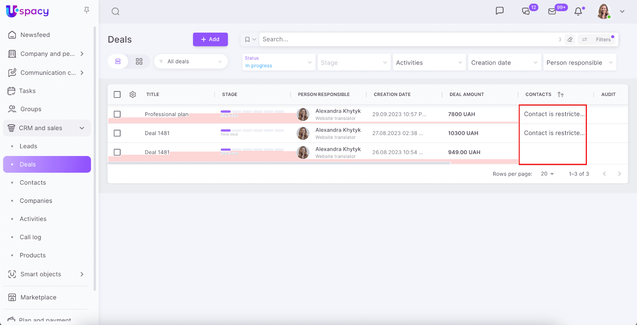
Task: Open the chat speech bubble icon
Action: 500,11
